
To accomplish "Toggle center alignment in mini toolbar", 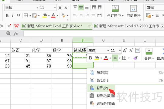I will [115, 58].
